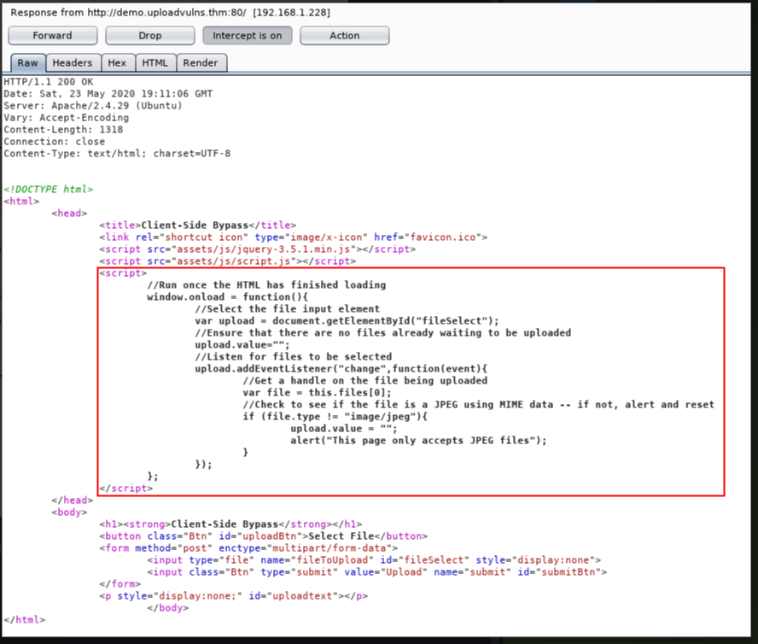Click the assets/js/script.js script line
Screen dimensions: 758x644
[x=228, y=261]
